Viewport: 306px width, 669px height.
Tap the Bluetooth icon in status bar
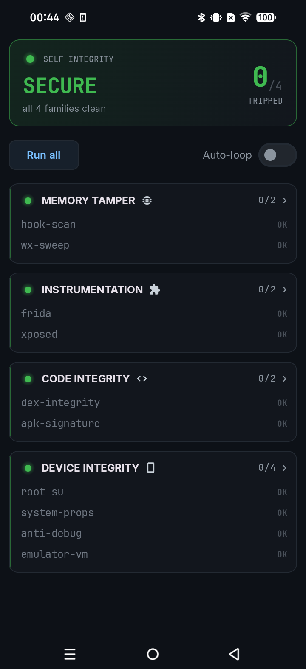[x=201, y=17]
